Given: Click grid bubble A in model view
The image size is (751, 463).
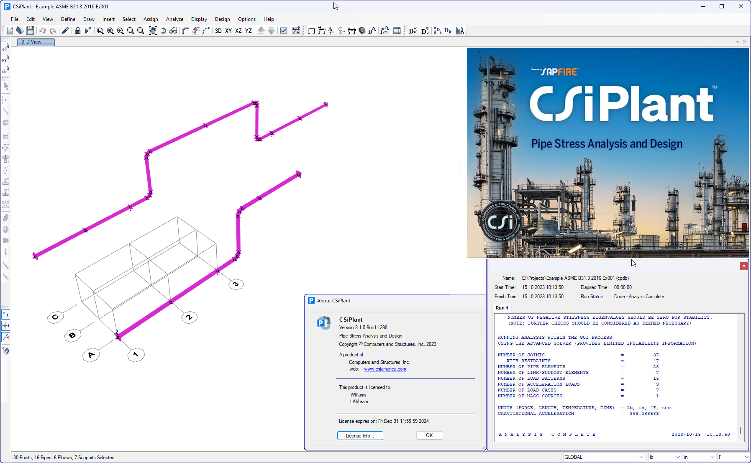Looking at the screenshot, I should tap(91, 355).
